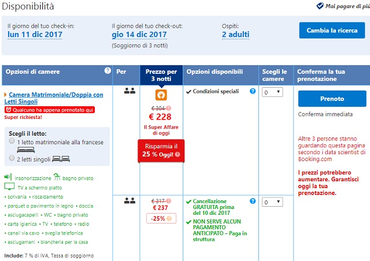Click the Prezzo per 3 notti column header
Viewport: 370px width, 261px height.
[161, 75]
